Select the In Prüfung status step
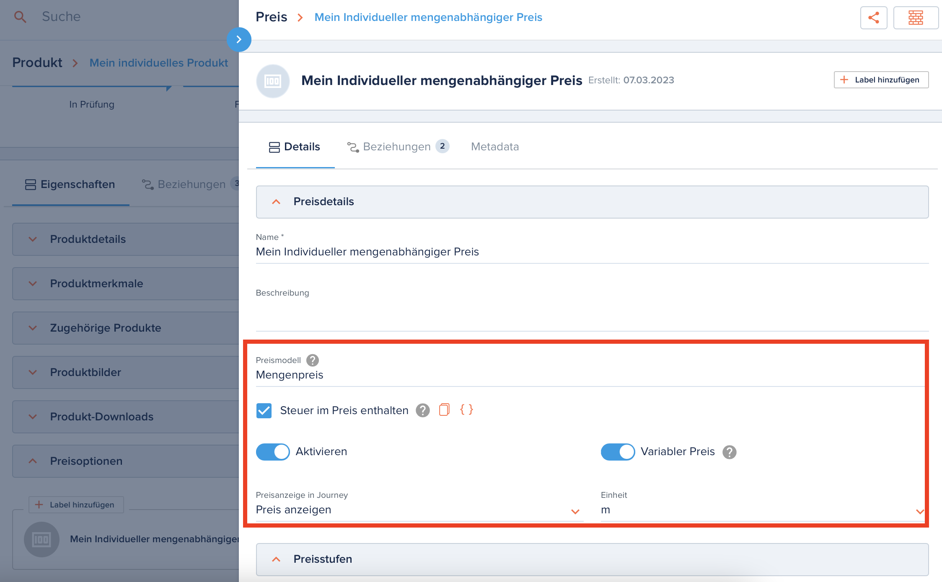The width and height of the screenshot is (942, 582). pos(92,104)
